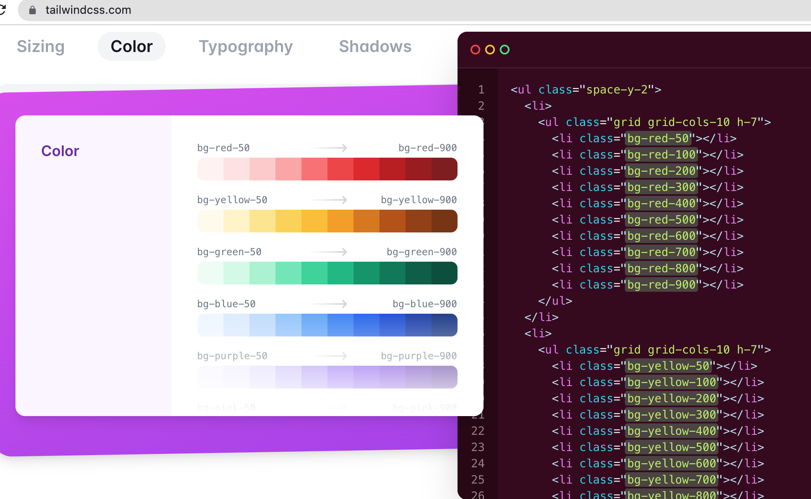
Task: Click the darkest blue swatch bg-blue-900
Action: (444, 325)
